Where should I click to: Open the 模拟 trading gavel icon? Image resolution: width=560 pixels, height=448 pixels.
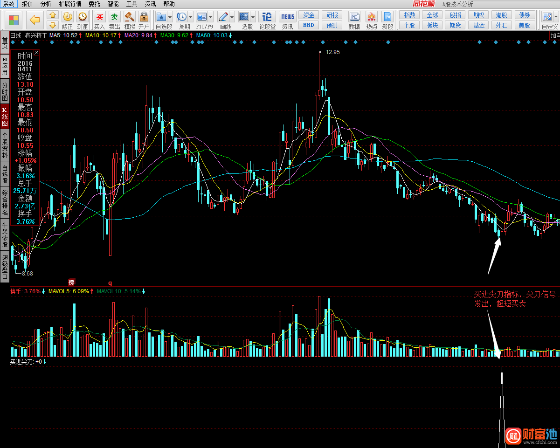[x=129, y=17]
